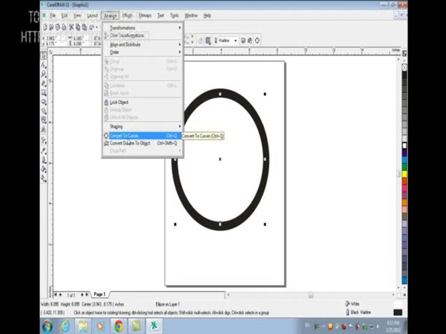446x334 pixels.
Task: Select the Shape tool in toolbox
Action: coord(44,65)
